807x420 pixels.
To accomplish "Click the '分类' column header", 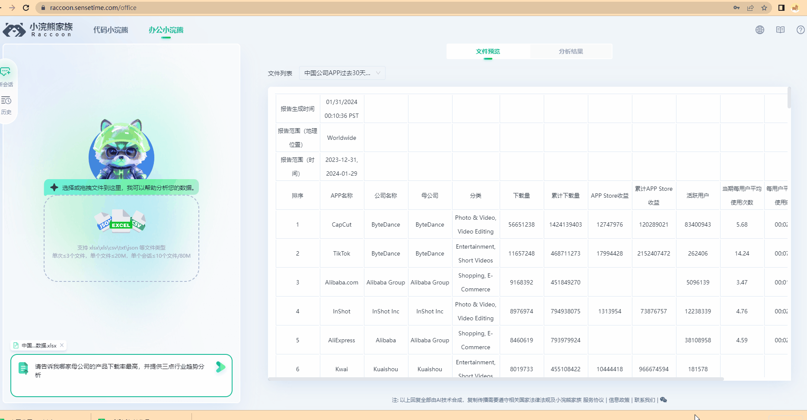I will click(x=475, y=196).
